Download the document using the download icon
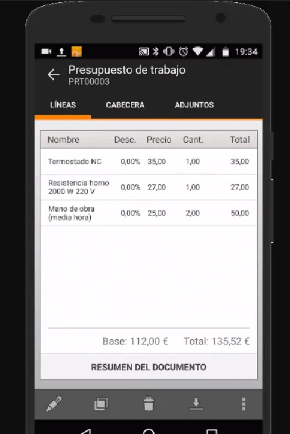This screenshot has height=434, width=290. (x=196, y=404)
